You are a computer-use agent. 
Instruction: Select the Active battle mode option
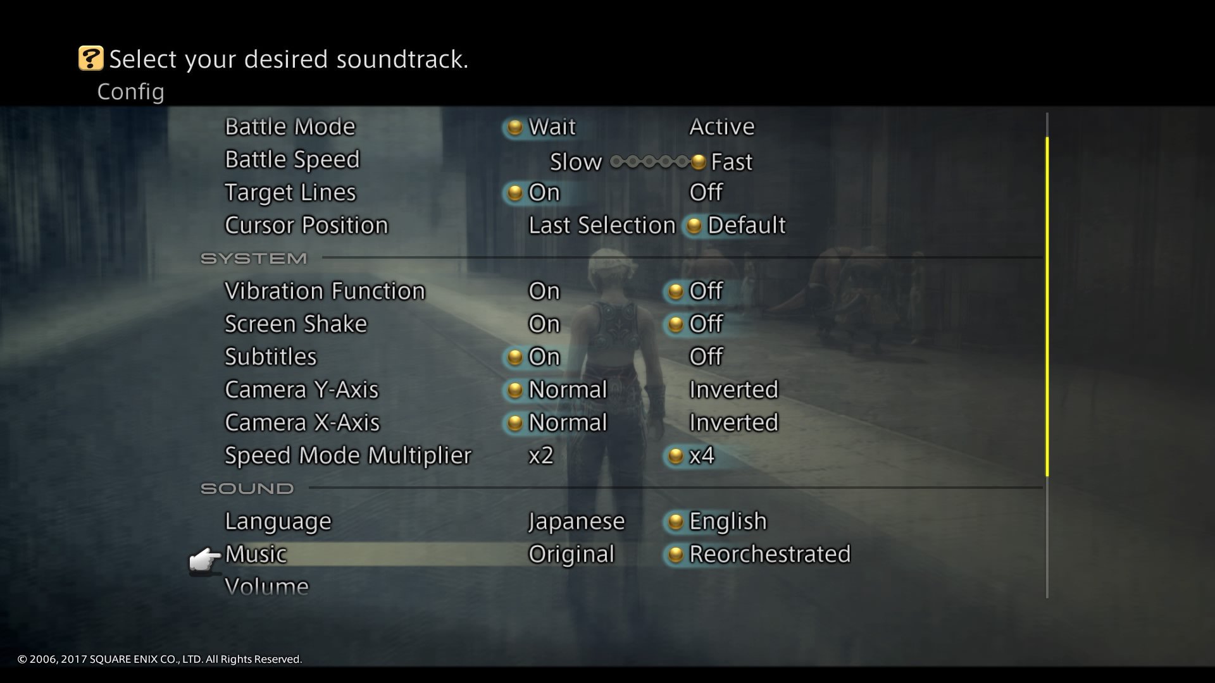(720, 126)
